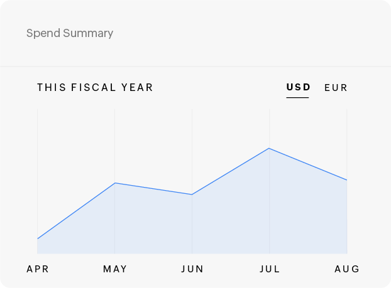This screenshot has width=391, height=288.
Task: Click the AUG x-axis label
Action: [347, 269]
